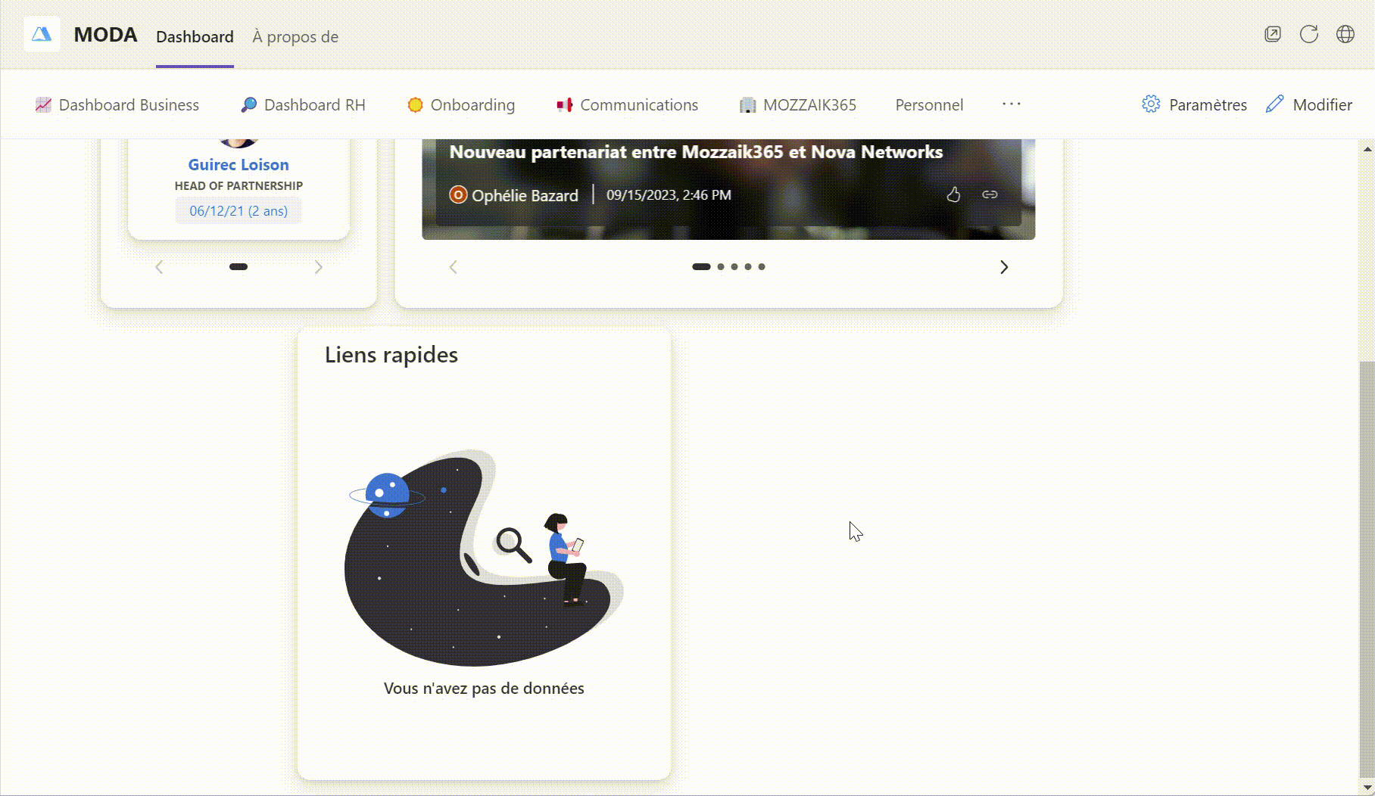The image size is (1375, 796).
Task: Click the MODA app title
Action: (105, 35)
